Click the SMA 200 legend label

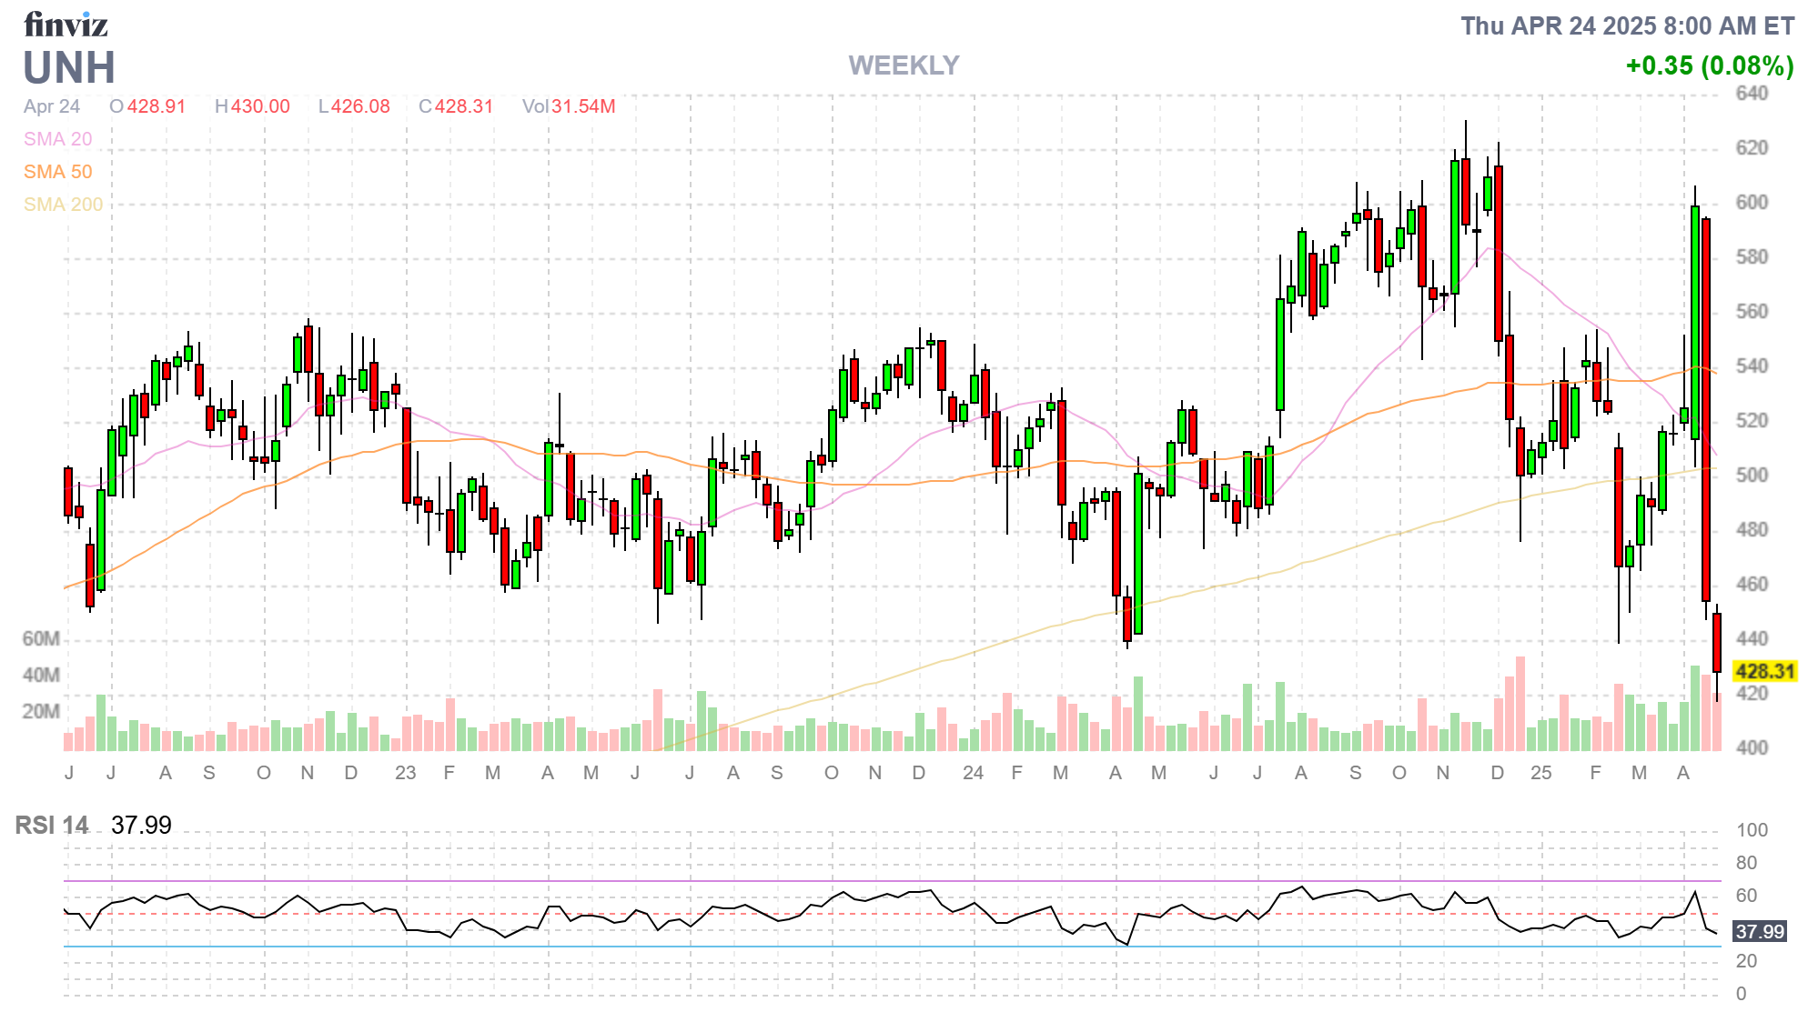(63, 205)
